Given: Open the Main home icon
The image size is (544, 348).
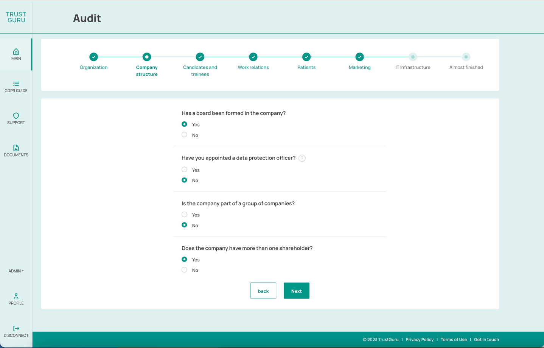Looking at the screenshot, I should [x=16, y=52].
